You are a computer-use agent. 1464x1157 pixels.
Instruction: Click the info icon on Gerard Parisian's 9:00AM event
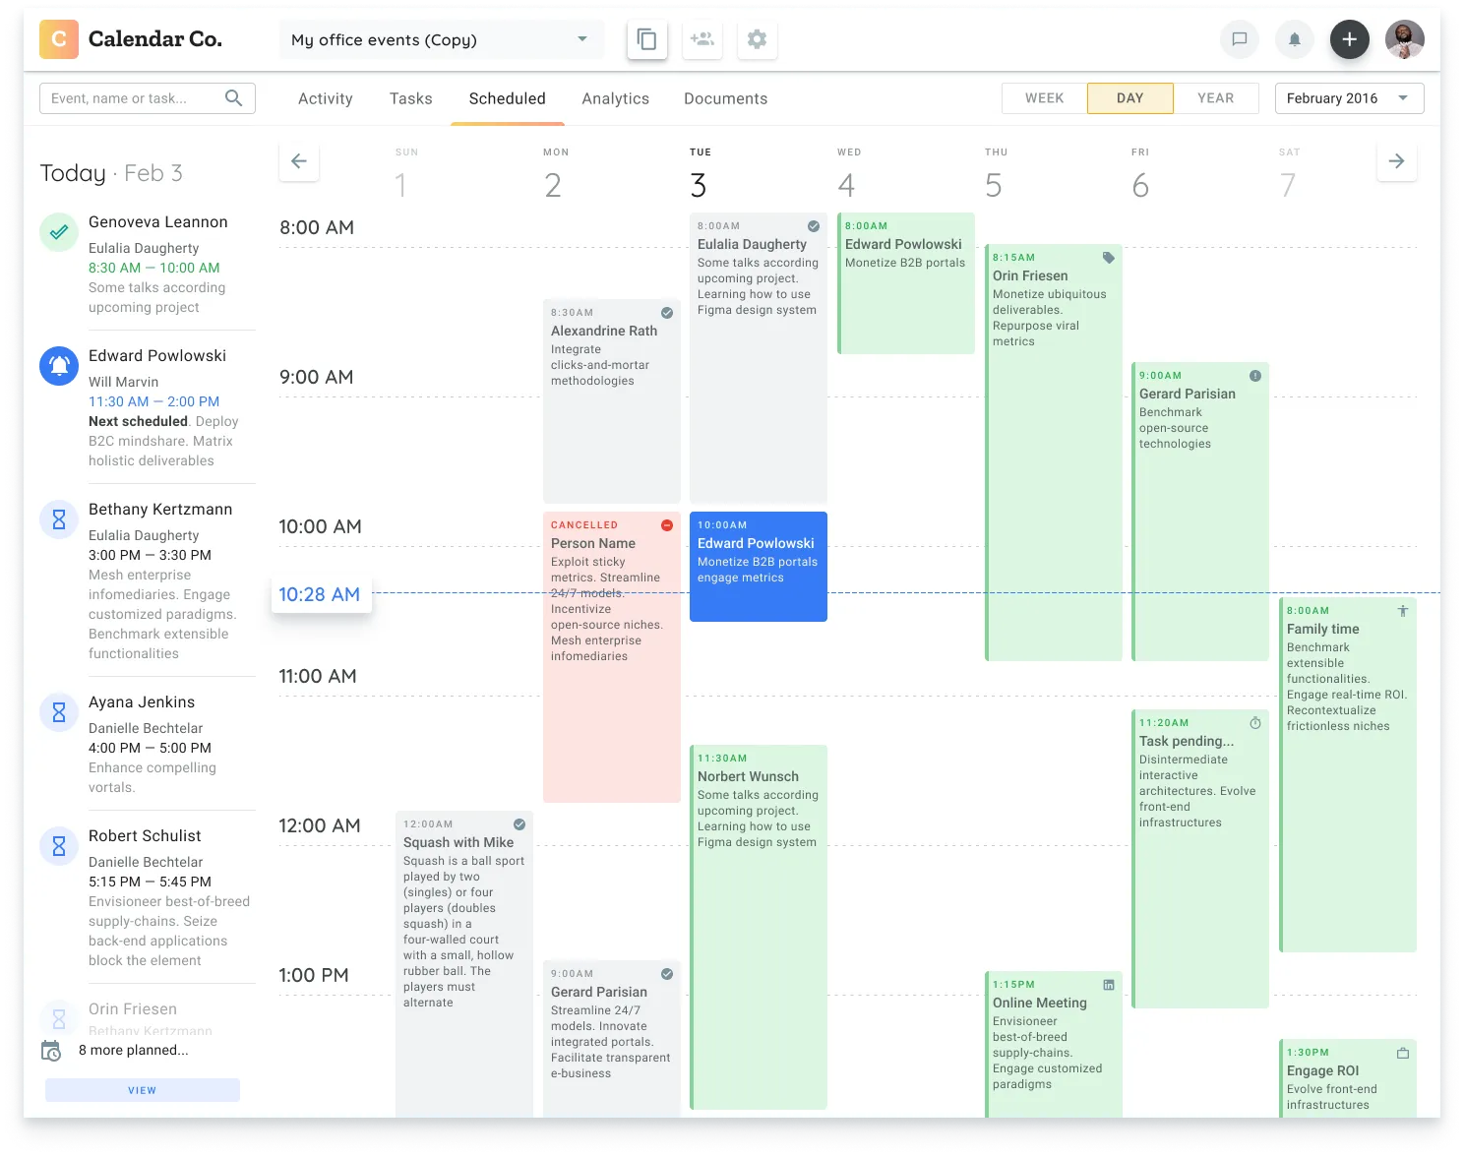click(1256, 374)
